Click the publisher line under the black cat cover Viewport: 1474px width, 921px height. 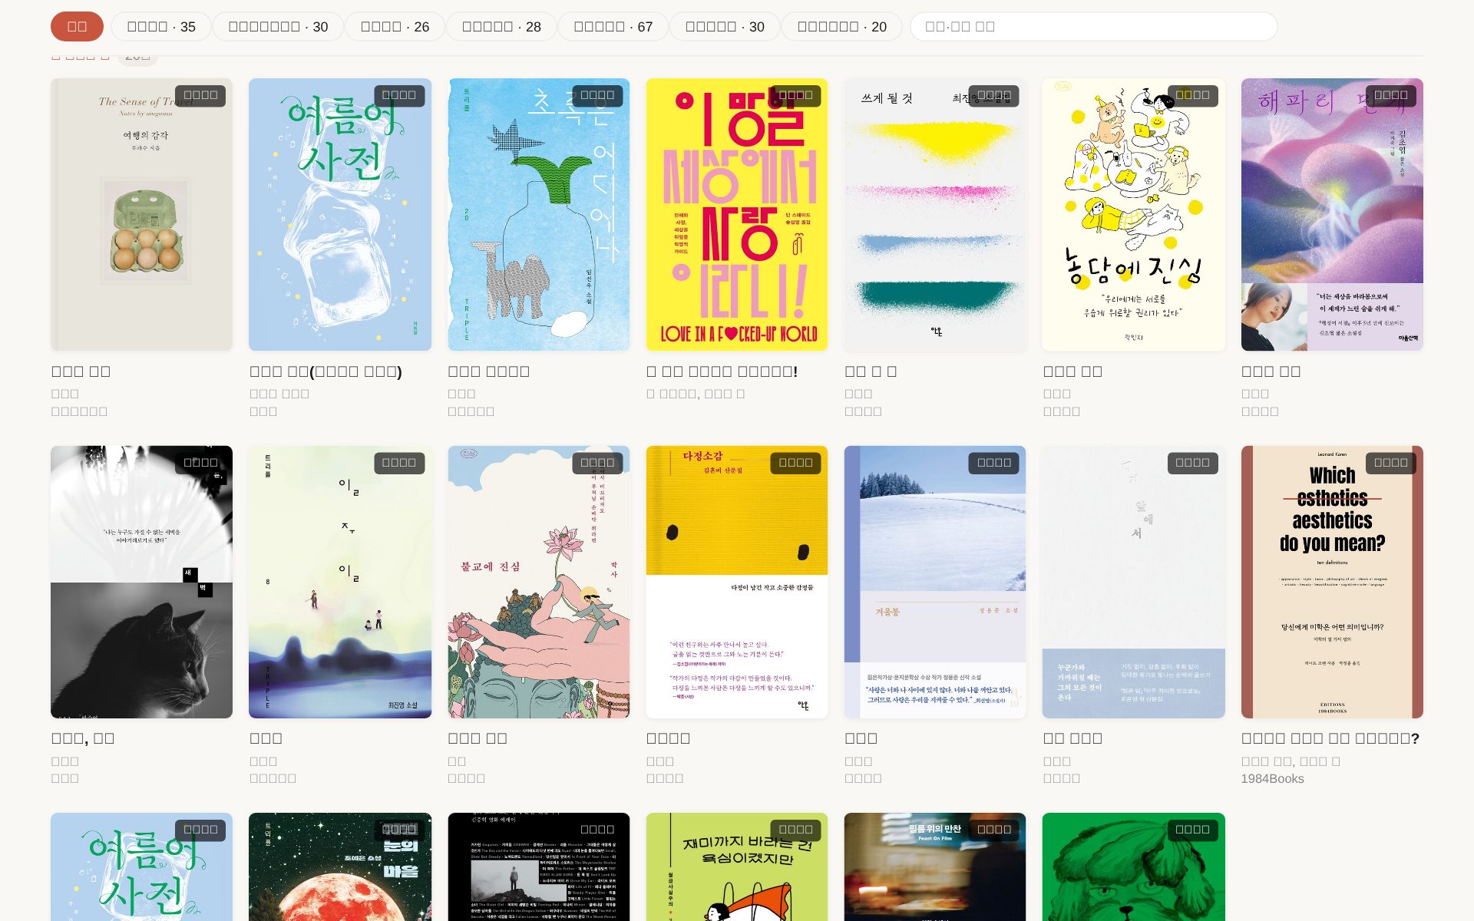point(64,778)
